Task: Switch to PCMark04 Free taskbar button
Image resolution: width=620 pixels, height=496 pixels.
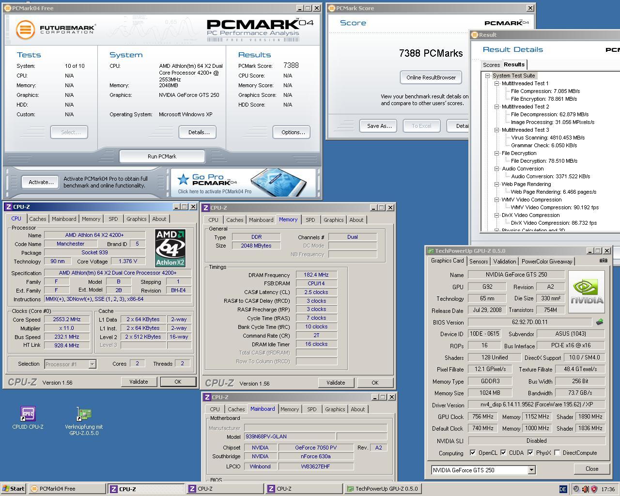Action: coord(67,489)
